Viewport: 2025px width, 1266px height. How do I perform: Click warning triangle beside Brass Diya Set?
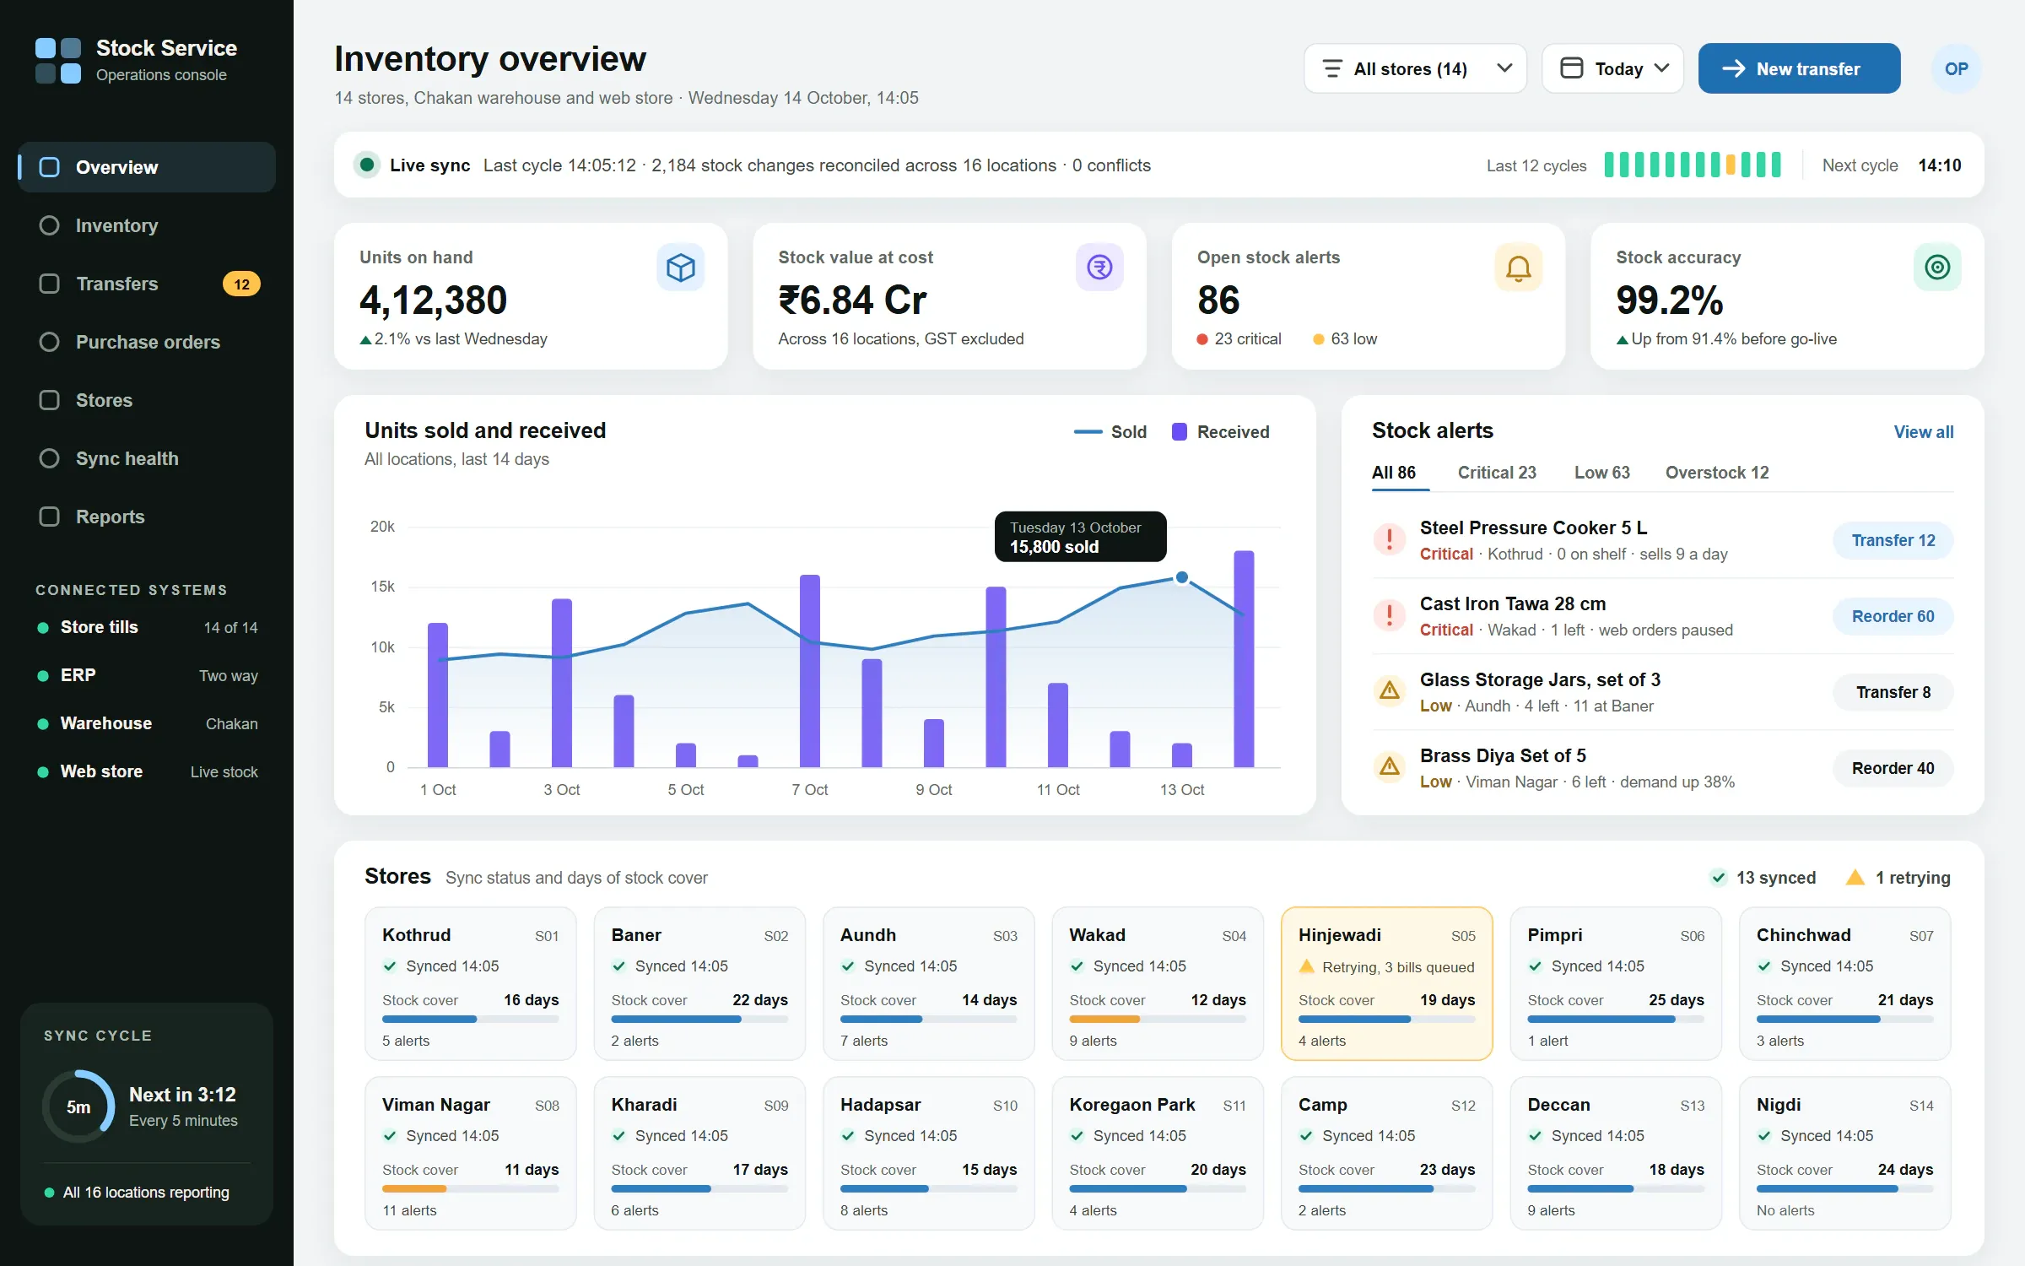pos(1389,767)
